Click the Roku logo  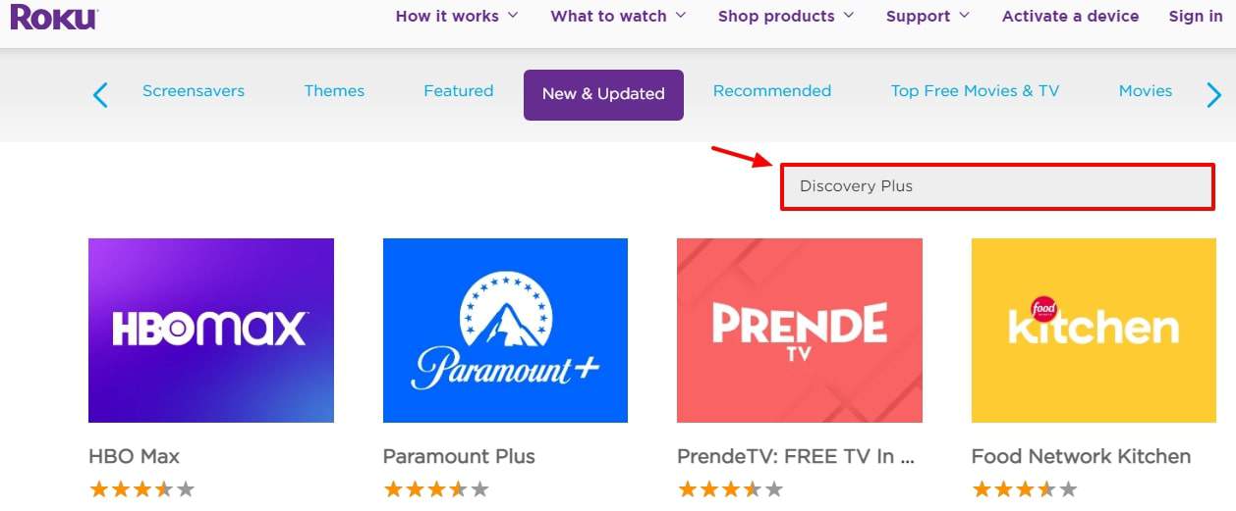click(x=54, y=16)
